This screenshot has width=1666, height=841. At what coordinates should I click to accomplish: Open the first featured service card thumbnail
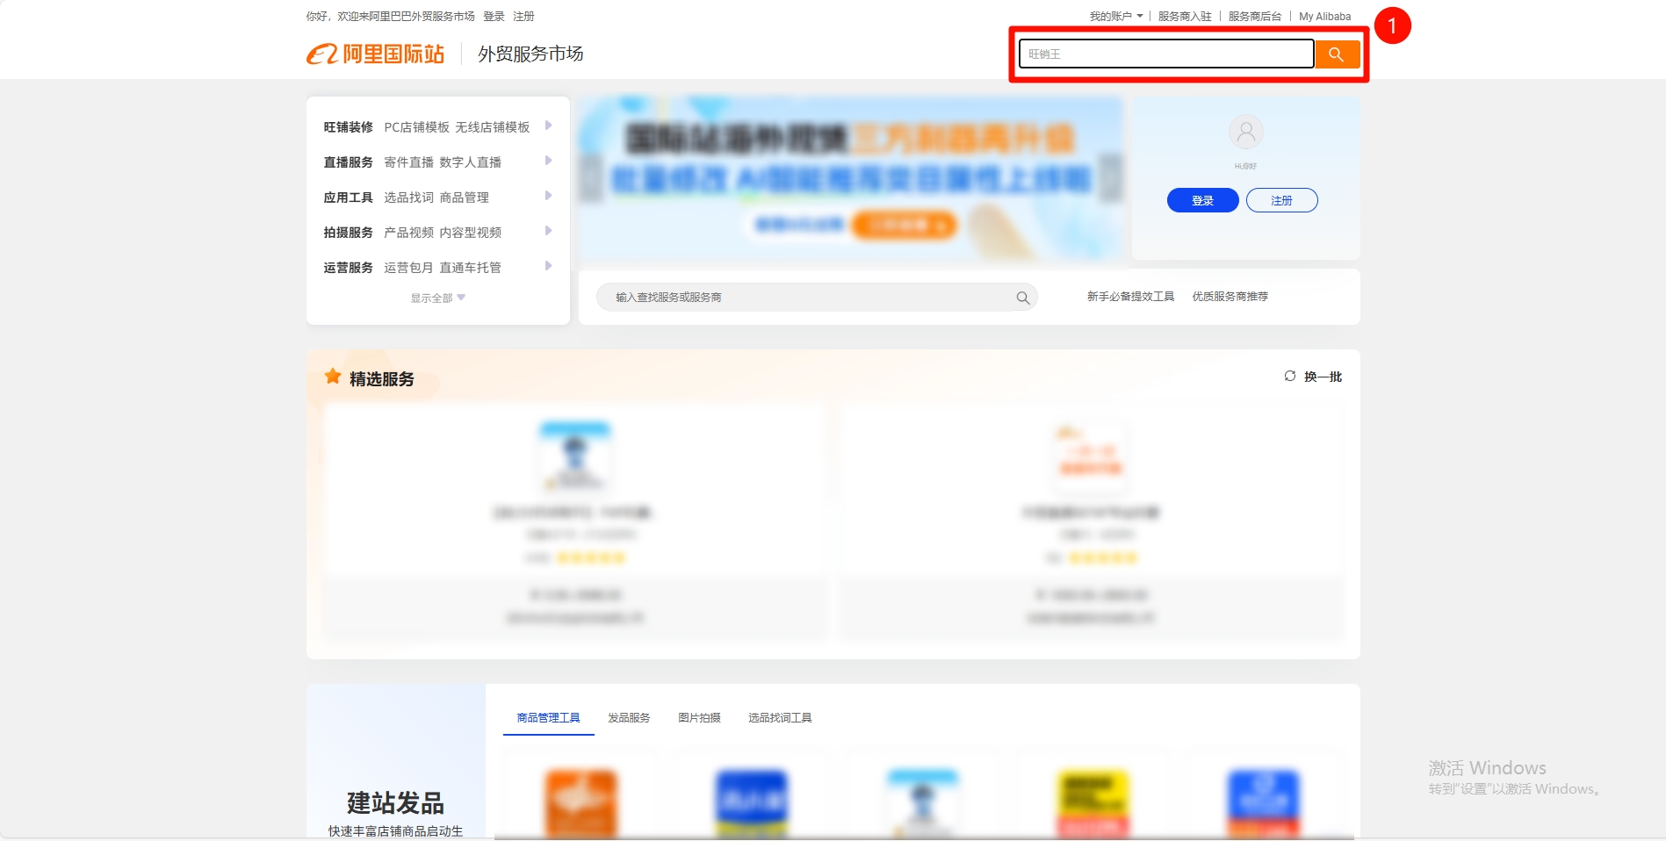pyautogui.click(x=575, y=456)
